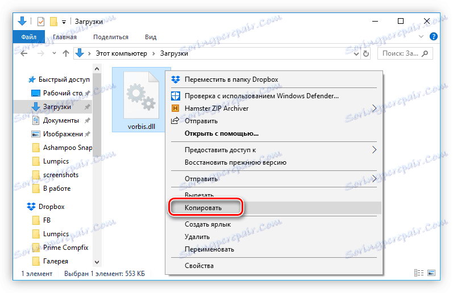
Task: Go back with the left arrow
Action: click(24, 53)
